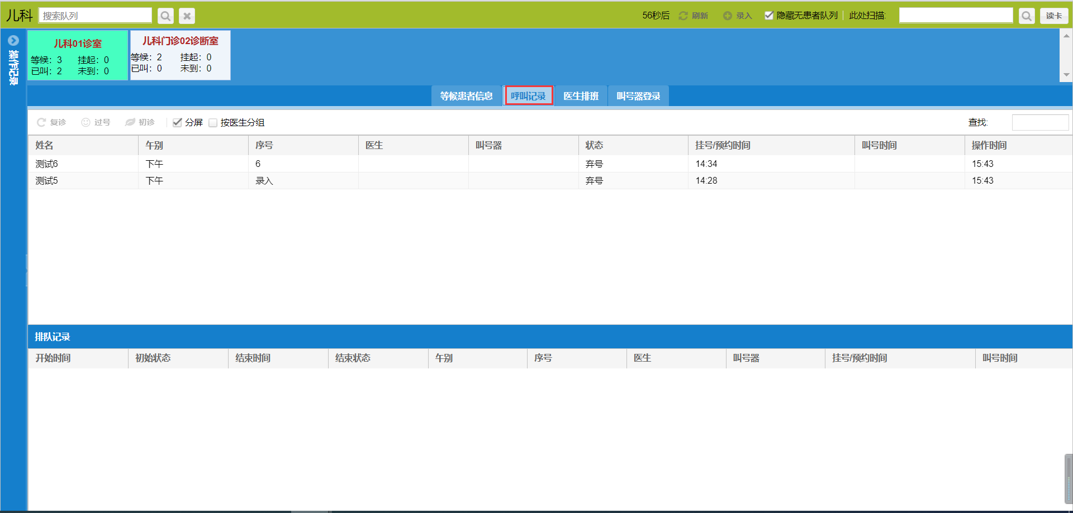
Task: Click the 56秒后 refresh countdown
Action: (656, 16)
